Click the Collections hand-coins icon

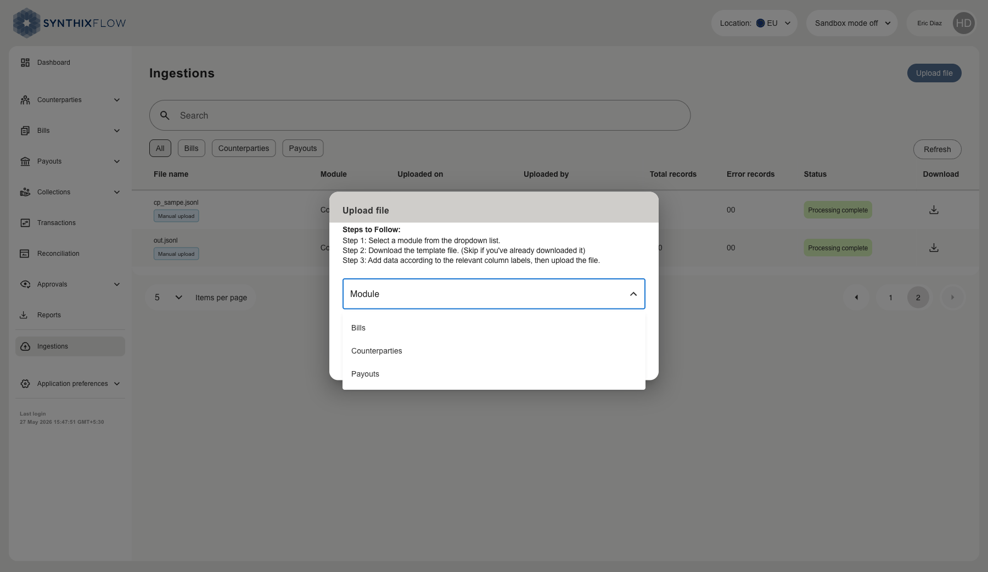coord(25,192)
